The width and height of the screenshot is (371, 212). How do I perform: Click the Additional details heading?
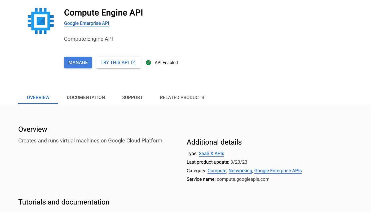coord(214,142)
